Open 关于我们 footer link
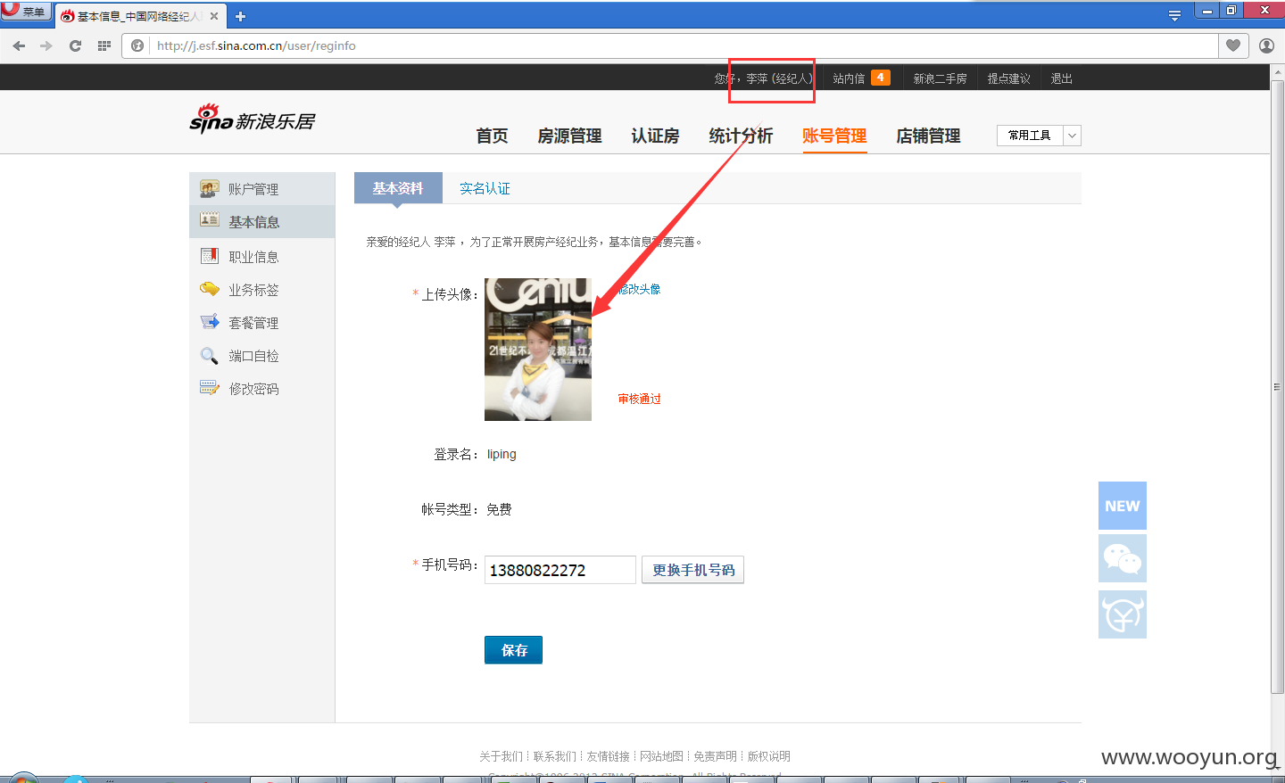This screenshot has height=783, width=1285. coord(501,756)
